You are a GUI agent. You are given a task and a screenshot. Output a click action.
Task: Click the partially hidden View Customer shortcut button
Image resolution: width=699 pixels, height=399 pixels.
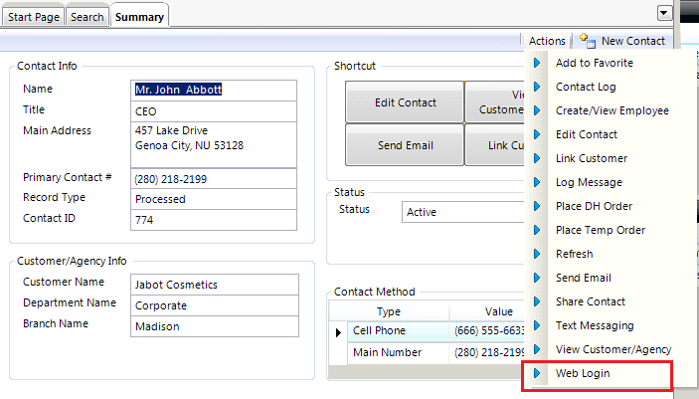[495, 102]
